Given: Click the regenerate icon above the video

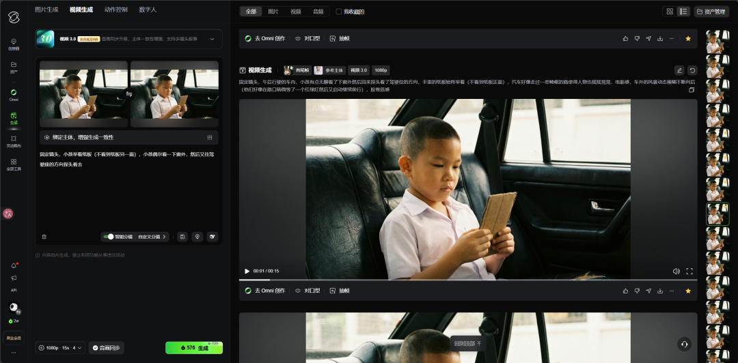Looking at the screenshot, I should pyautogui.click(x=692, y=70).
